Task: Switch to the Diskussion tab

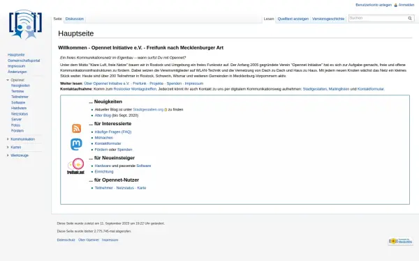Action: [x=75, y=19]
